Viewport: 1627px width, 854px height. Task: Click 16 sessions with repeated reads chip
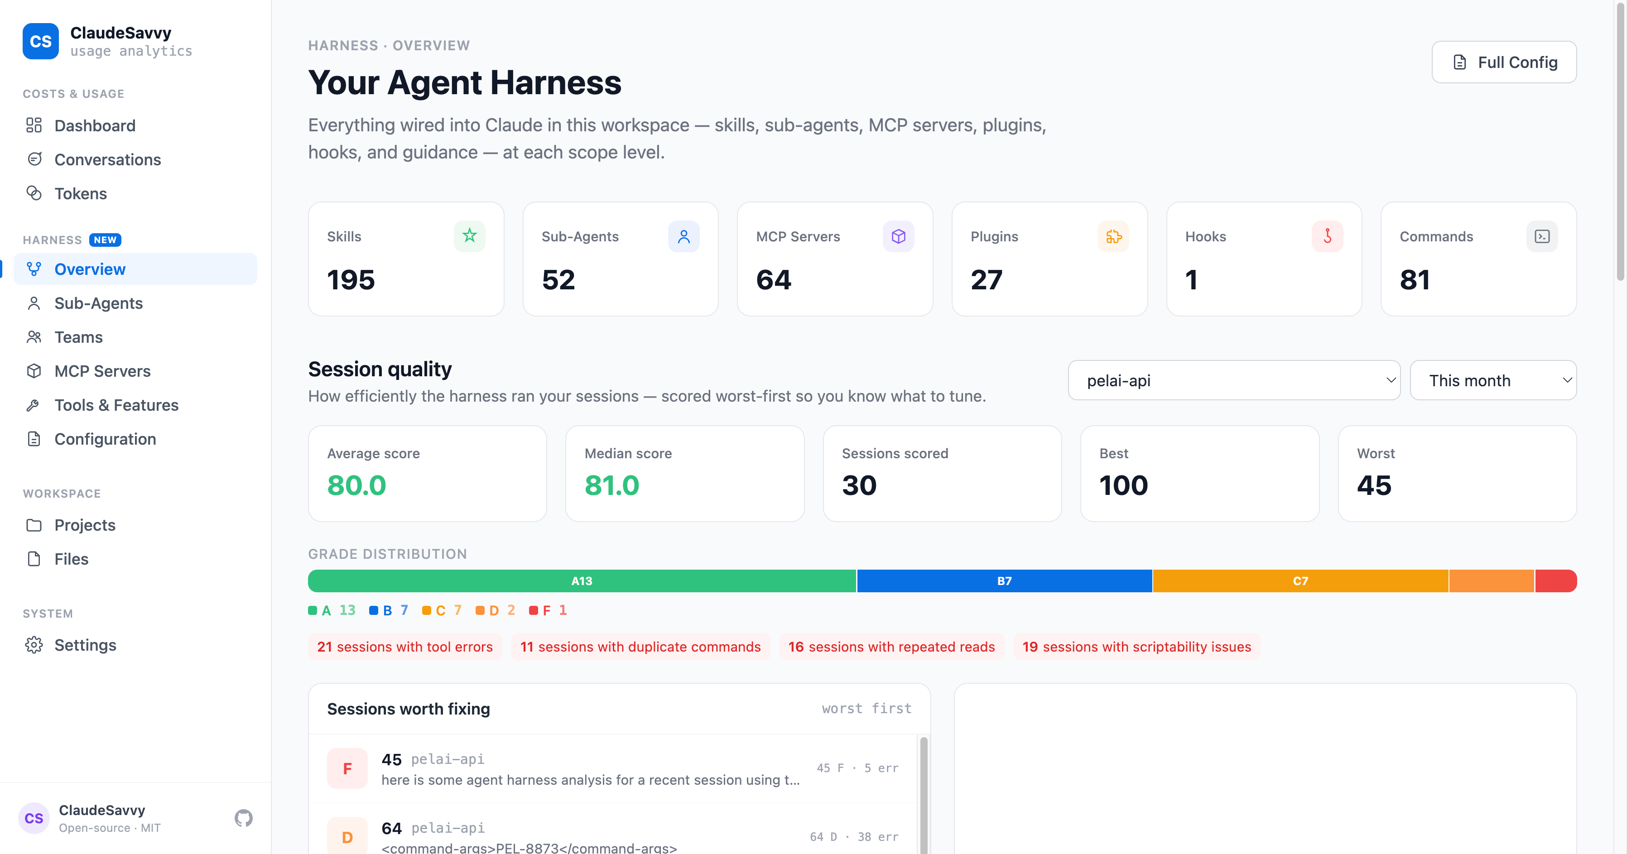pos(891,646)
